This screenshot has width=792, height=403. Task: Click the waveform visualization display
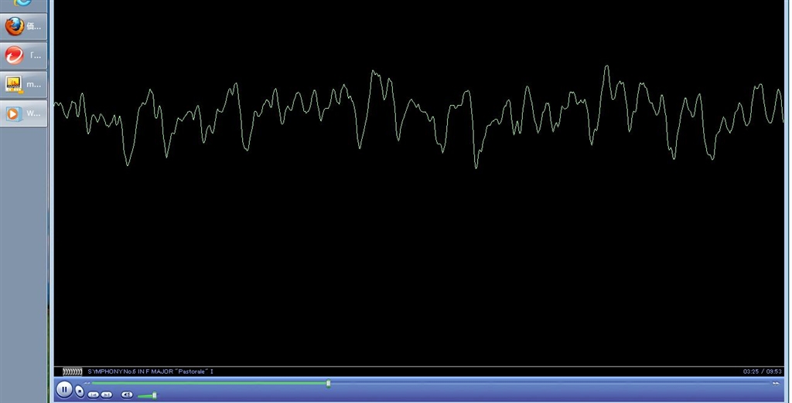pos(418,183)
